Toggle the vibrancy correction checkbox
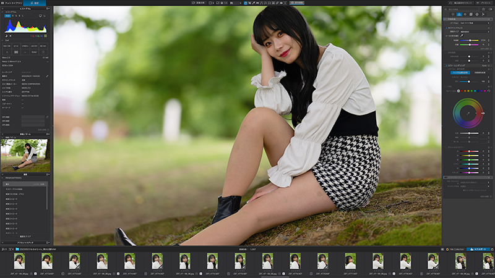 [446, 53]
